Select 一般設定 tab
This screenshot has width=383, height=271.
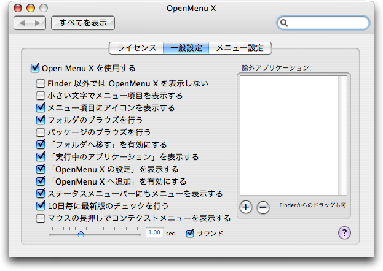coord(186,48)
